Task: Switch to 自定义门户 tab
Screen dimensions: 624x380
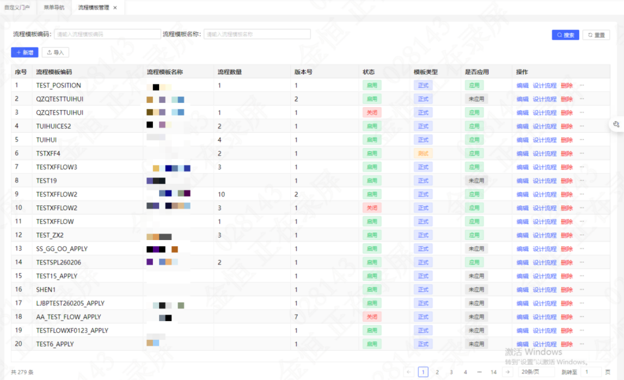Action: [17, 8]
